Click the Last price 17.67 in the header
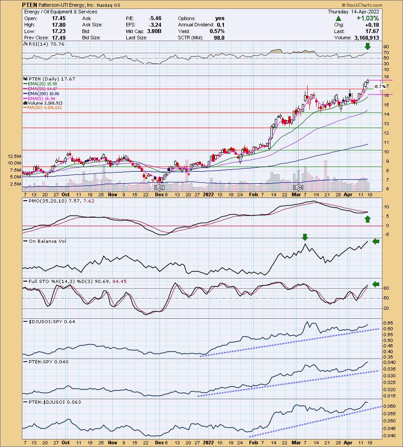 [x=372, y=31]
